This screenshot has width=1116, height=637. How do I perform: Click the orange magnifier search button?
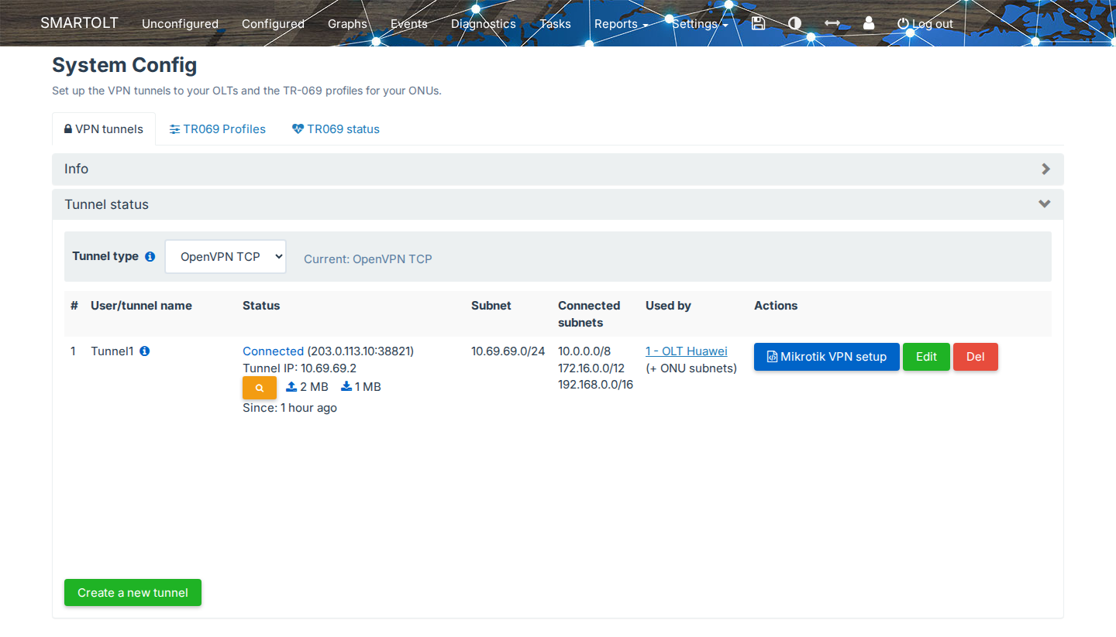[260, 388]
